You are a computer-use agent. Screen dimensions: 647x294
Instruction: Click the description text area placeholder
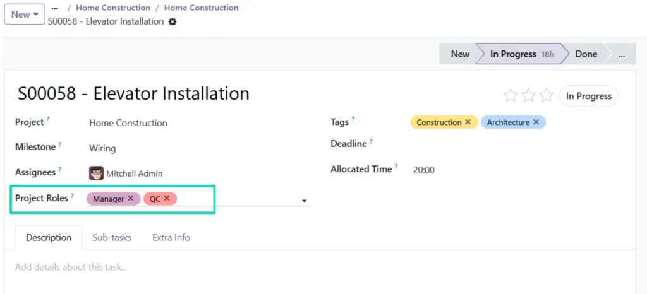tap(71, 268)
